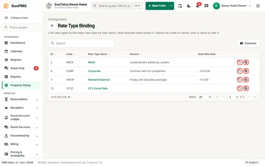
Task: Select Property Setup in the sidebar
Action: coord(21,85)
